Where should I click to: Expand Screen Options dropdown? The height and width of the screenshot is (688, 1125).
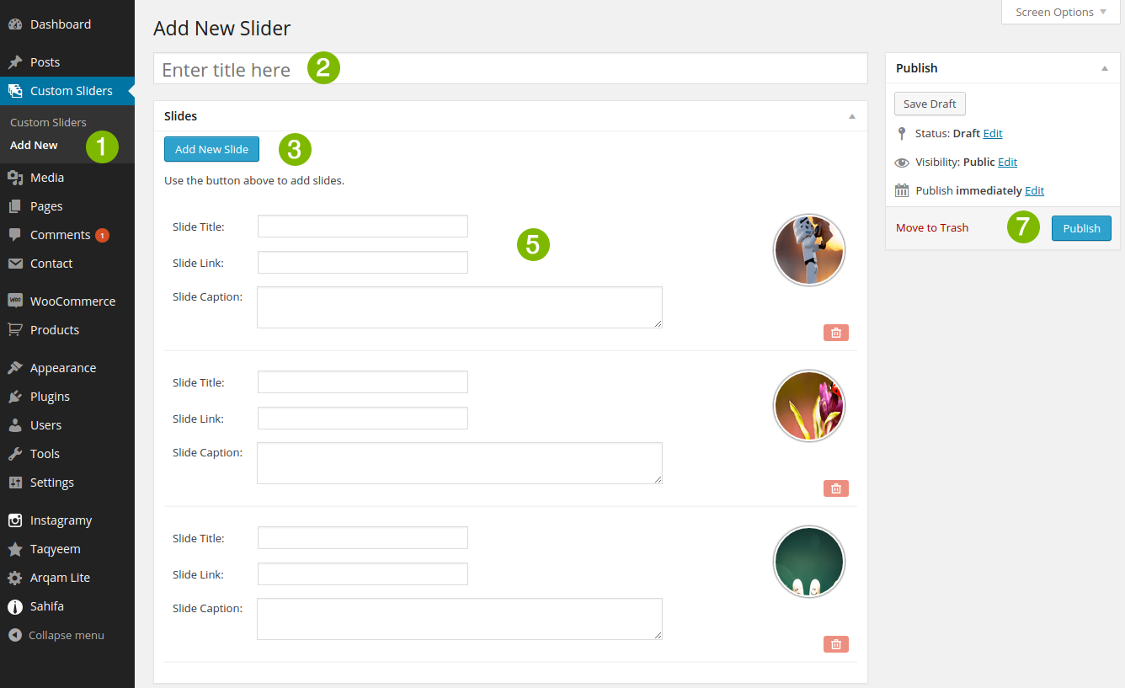pyautogui.click(x=1060, y=12)
